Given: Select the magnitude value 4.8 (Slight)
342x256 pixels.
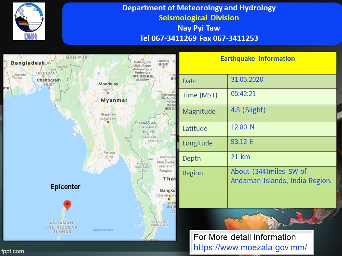Looking at the screenshot, I should pos(248,110).
